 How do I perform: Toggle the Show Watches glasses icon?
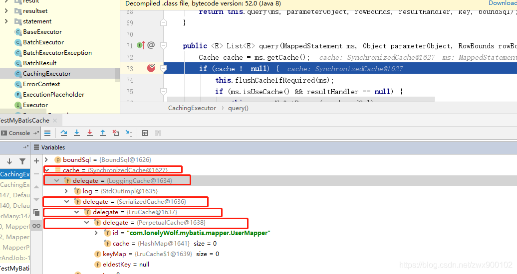coord(36,226)
